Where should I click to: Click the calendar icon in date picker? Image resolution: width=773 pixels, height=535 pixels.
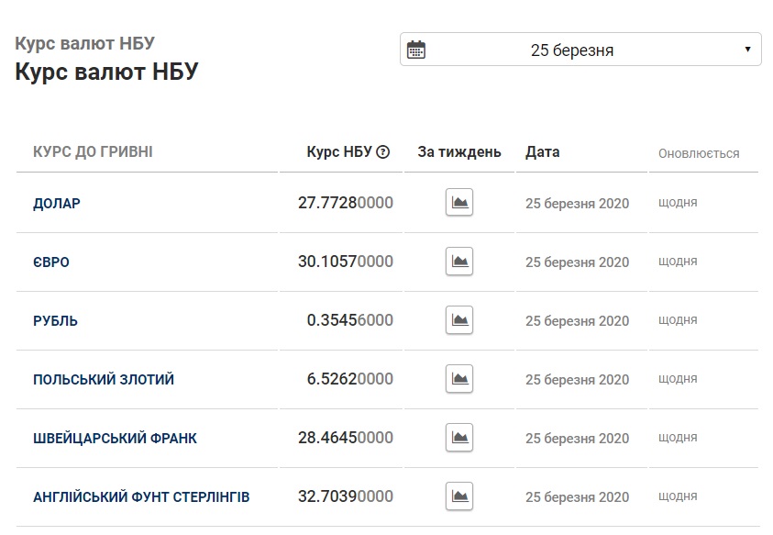tap(416, 50)
